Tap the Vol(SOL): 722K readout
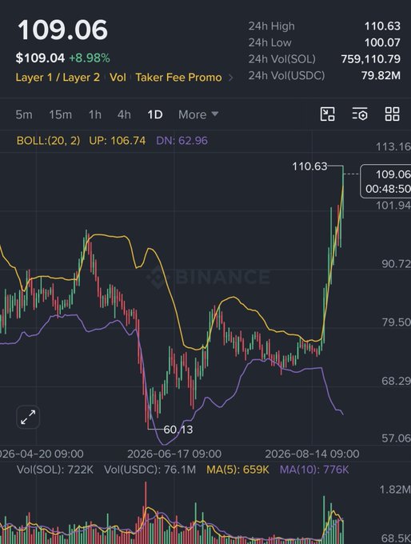 tap(55, 470)
